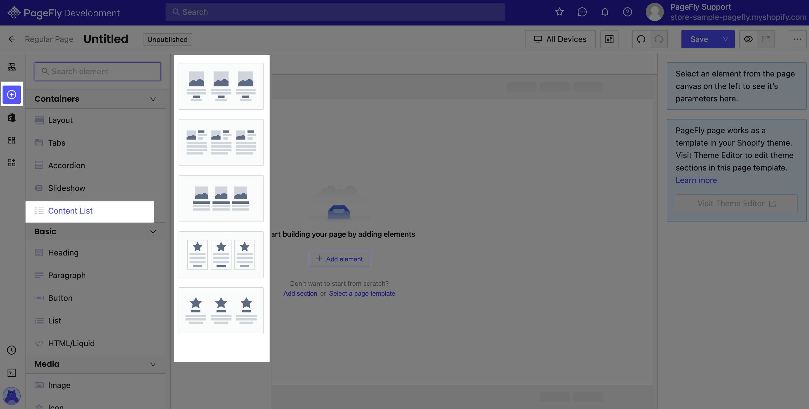Click the Visit Theme Editor button

click(x=736, y=203)
